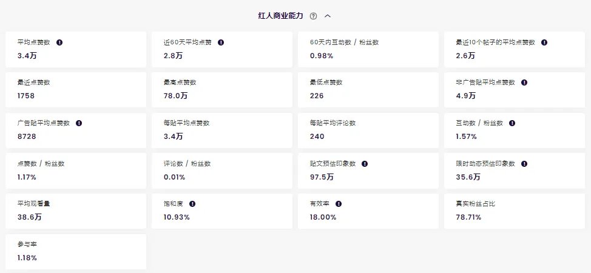591x273 pixels.
Task: Click info icon next to 近60天平均点赞
Action: coord(221,42)
